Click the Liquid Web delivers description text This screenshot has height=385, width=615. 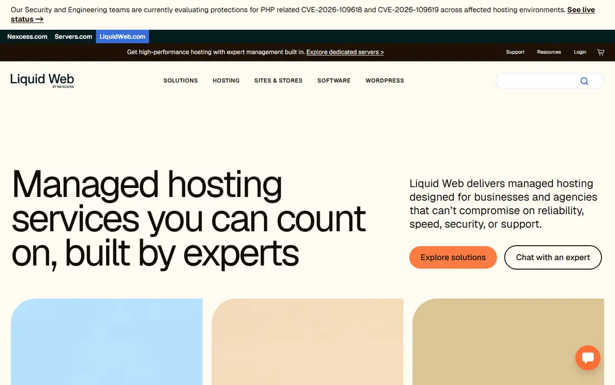[503, 204]
